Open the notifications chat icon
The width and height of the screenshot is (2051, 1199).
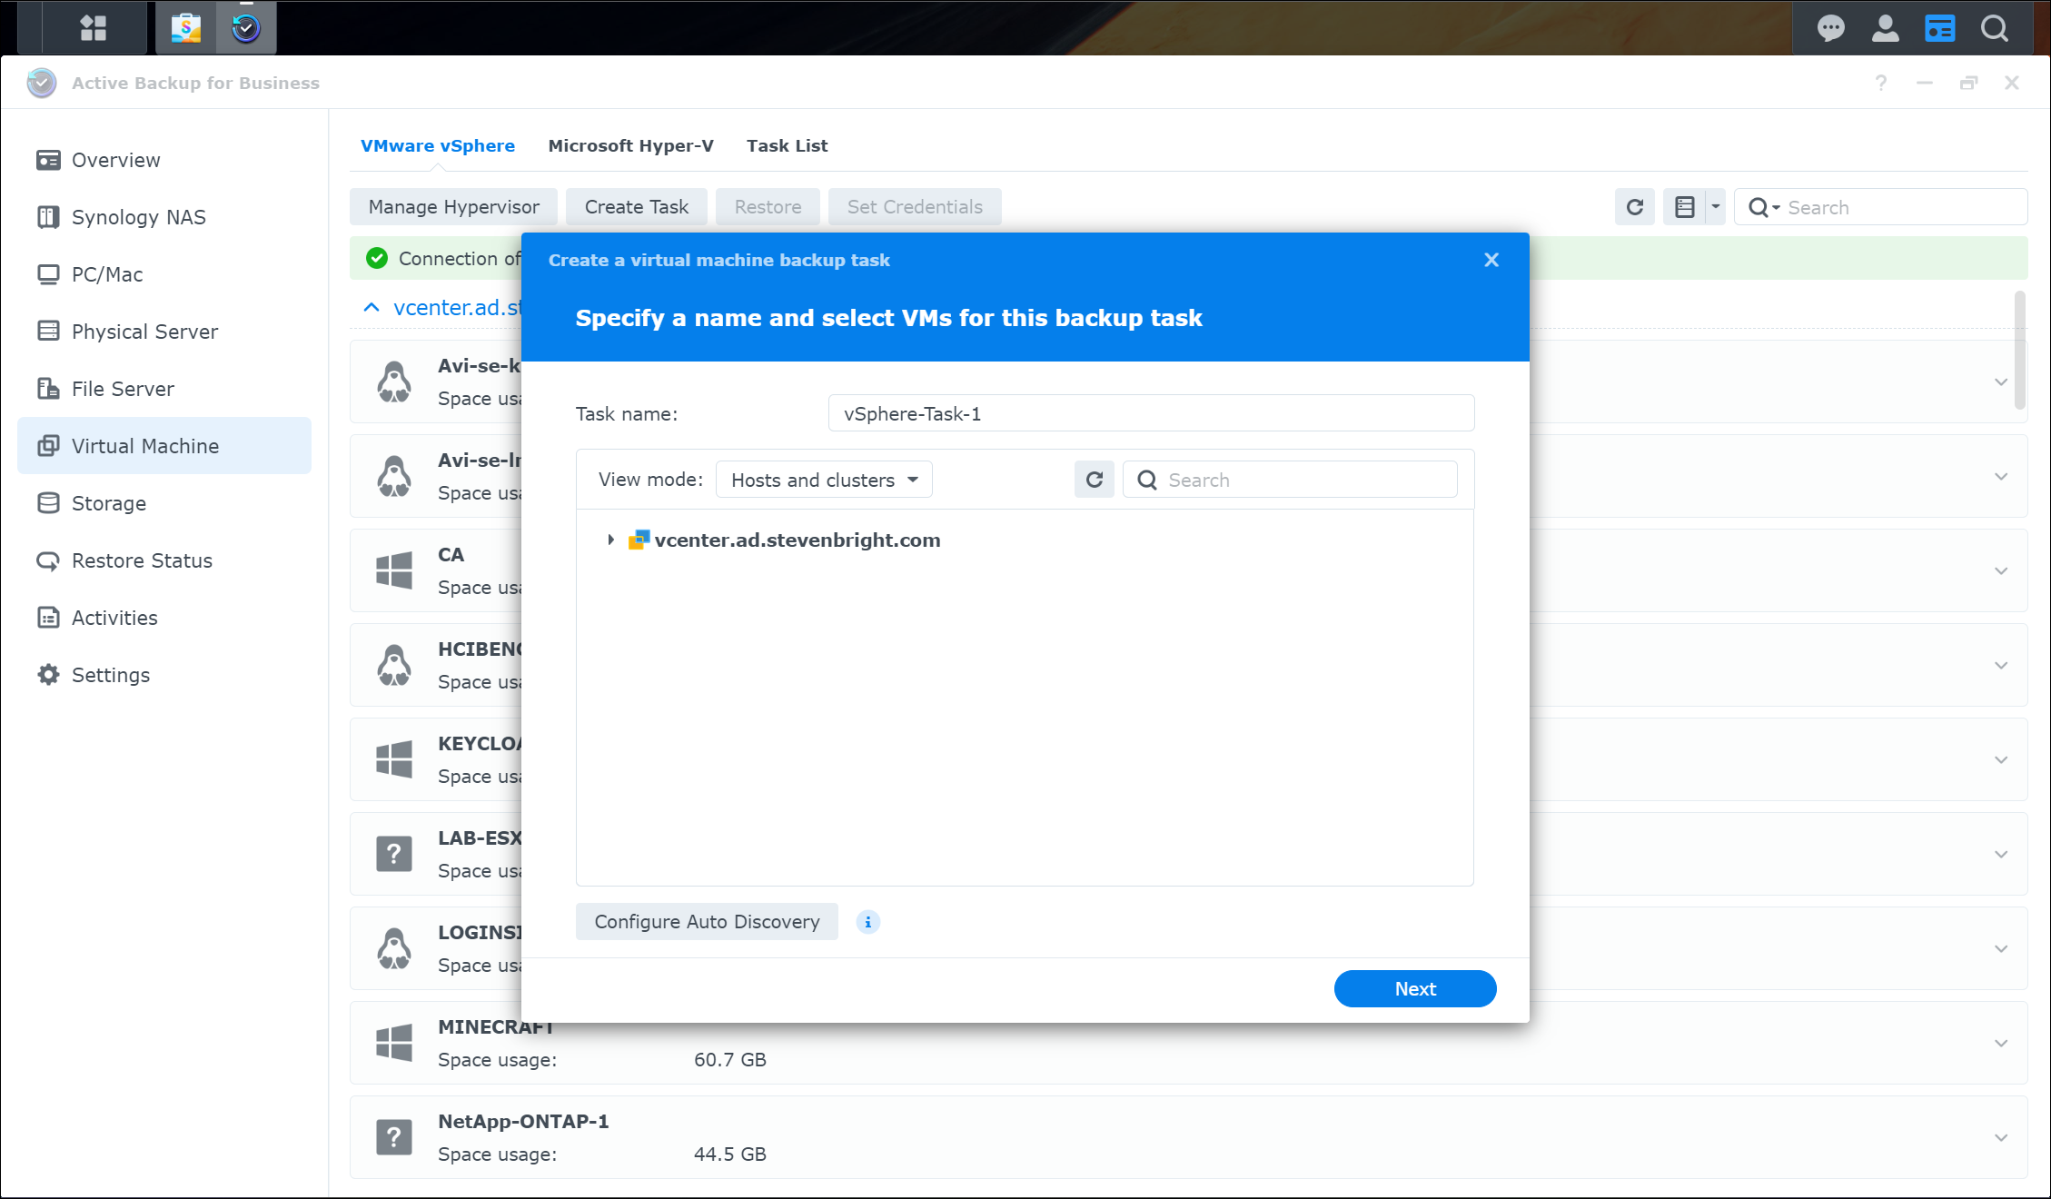coord(1830,28)
